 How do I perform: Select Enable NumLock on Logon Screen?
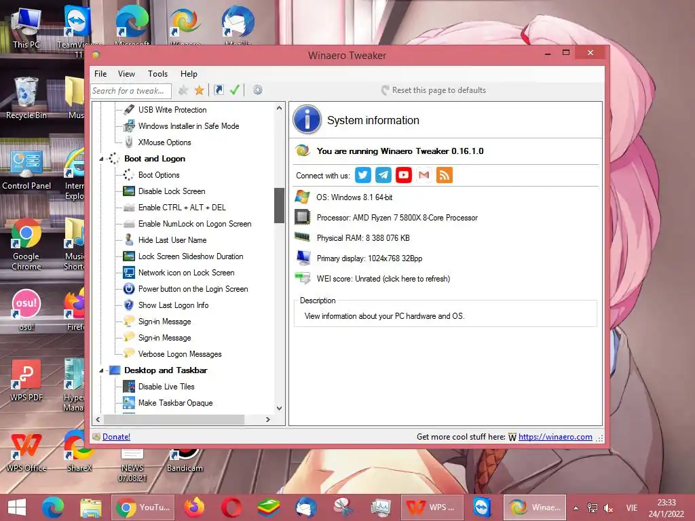tap(195, 224)
